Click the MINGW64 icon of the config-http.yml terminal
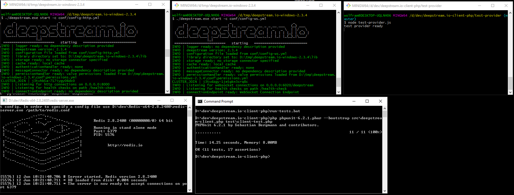Image resolution: width=514 pixels, height=195 pixels. [x=5, y=5]
